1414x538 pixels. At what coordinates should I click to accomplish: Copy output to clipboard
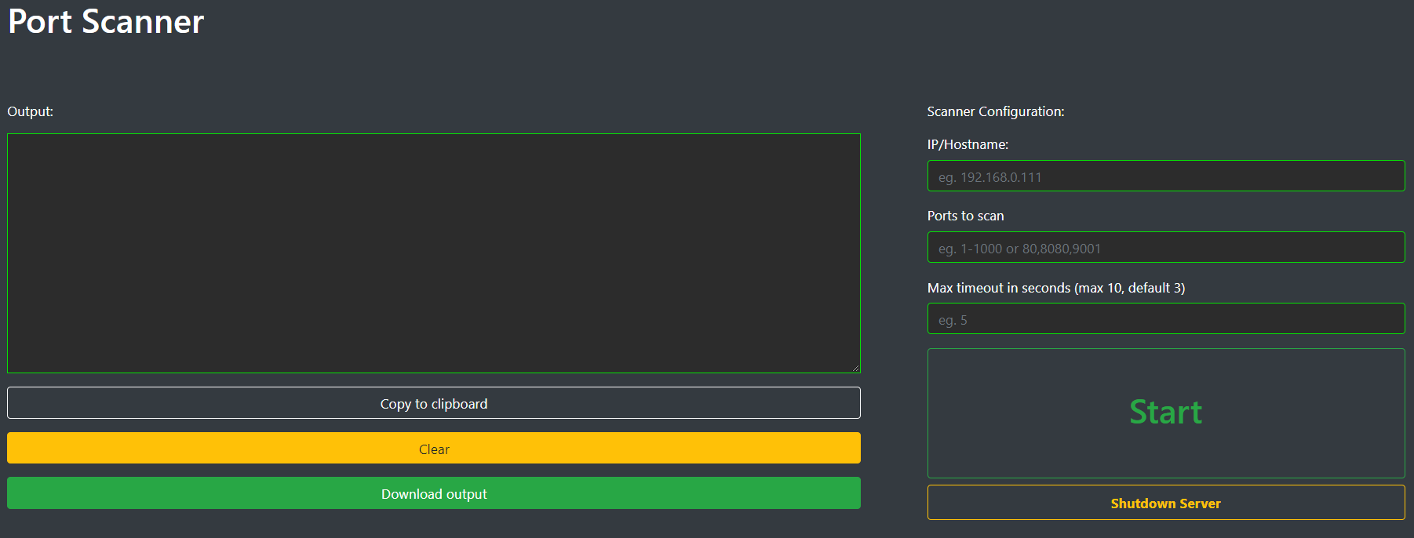click(434, 403)
